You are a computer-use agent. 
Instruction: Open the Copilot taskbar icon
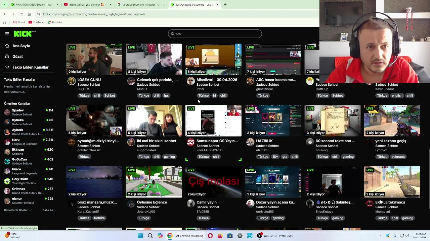[x=160, y=236]
